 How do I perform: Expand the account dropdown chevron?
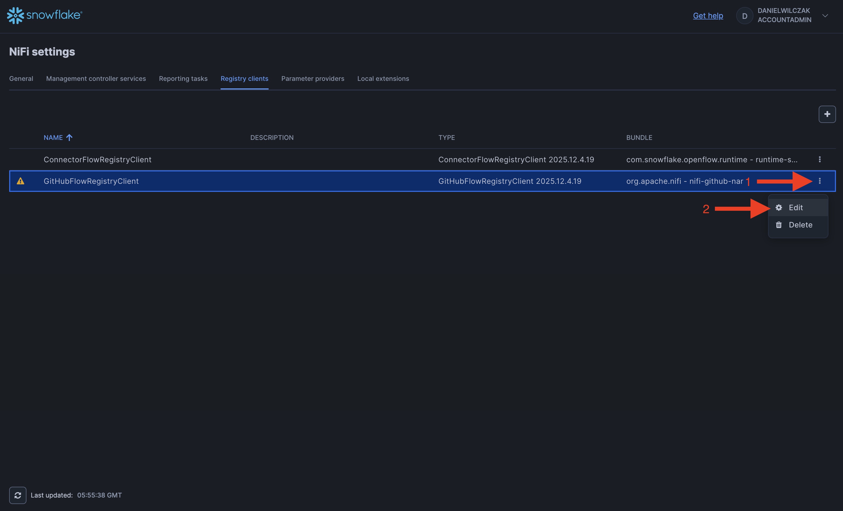(x=825, y=16)
